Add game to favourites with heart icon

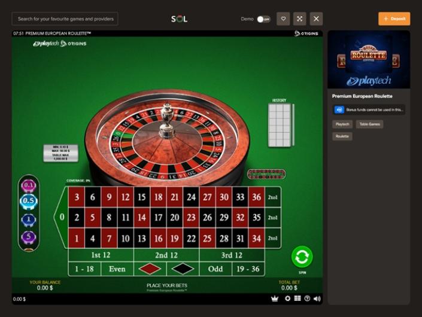(x=283, y=19)
